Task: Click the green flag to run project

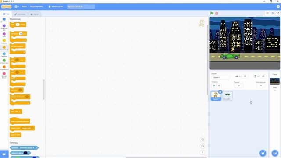Action: [x=212, y=14]
